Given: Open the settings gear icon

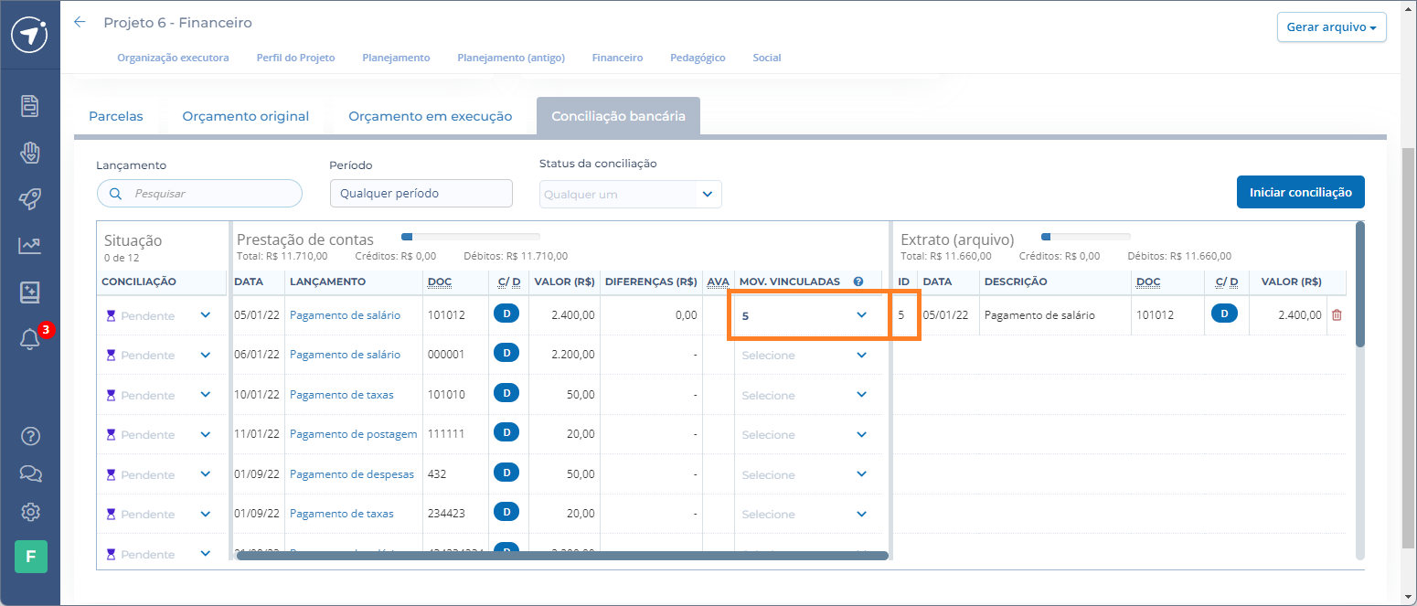Looking at the screenshot, I should (30, 512).
